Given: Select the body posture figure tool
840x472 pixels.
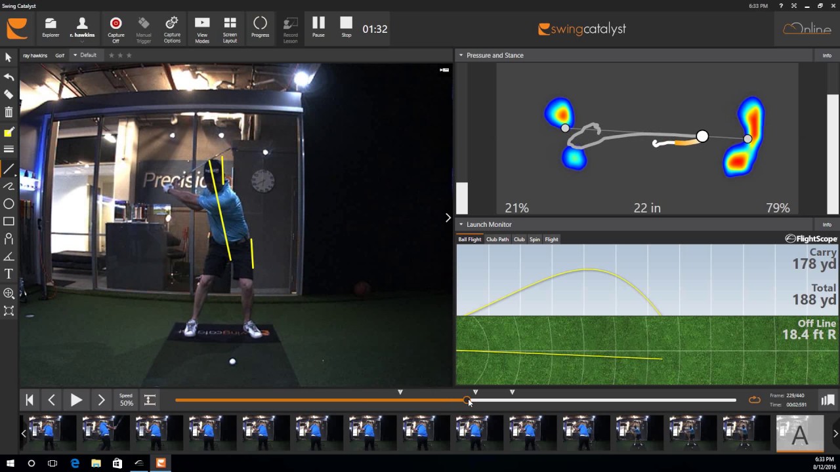Looking at the screenshot, I should (x=9, y=239).
